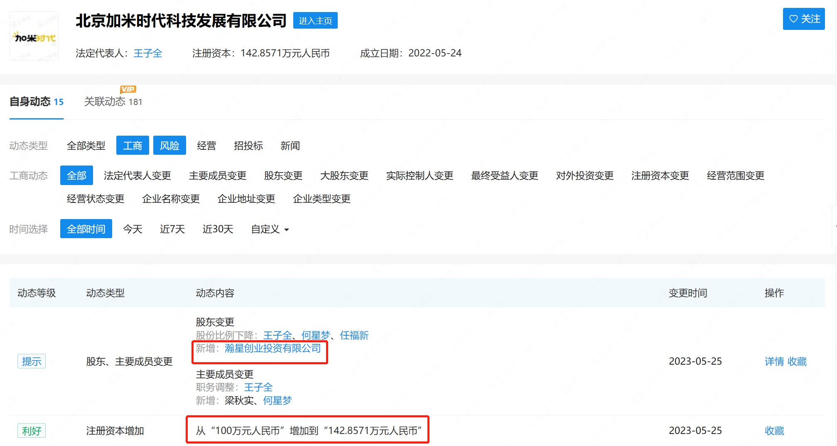Select 全部类型 dynamic type filter

coord(86,146)
